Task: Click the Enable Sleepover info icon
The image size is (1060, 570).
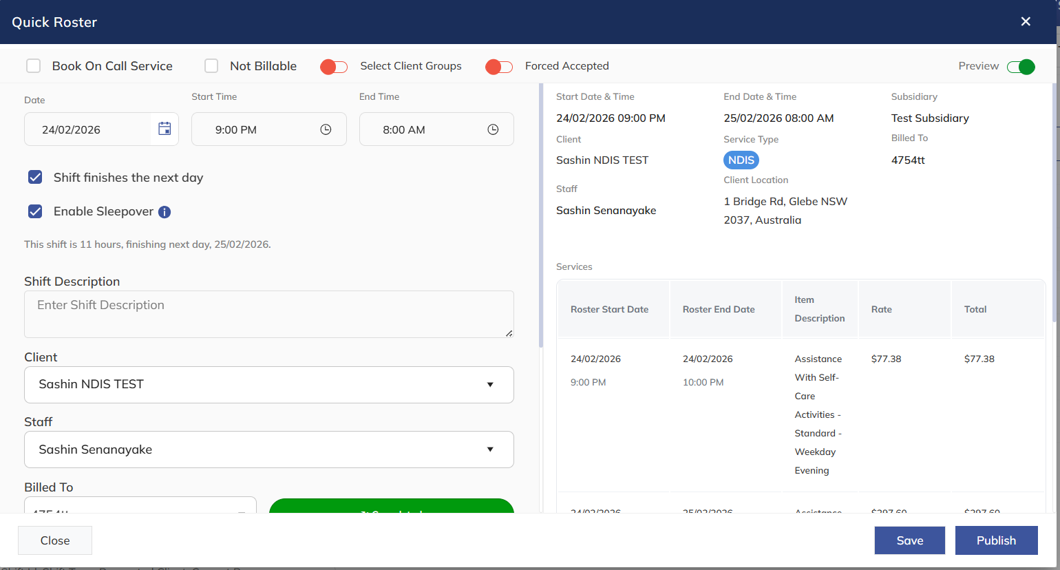Action: [165, 212]
